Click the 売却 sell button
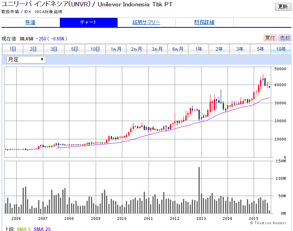This screenshot has width=293, height=231. tap(285, 38)
